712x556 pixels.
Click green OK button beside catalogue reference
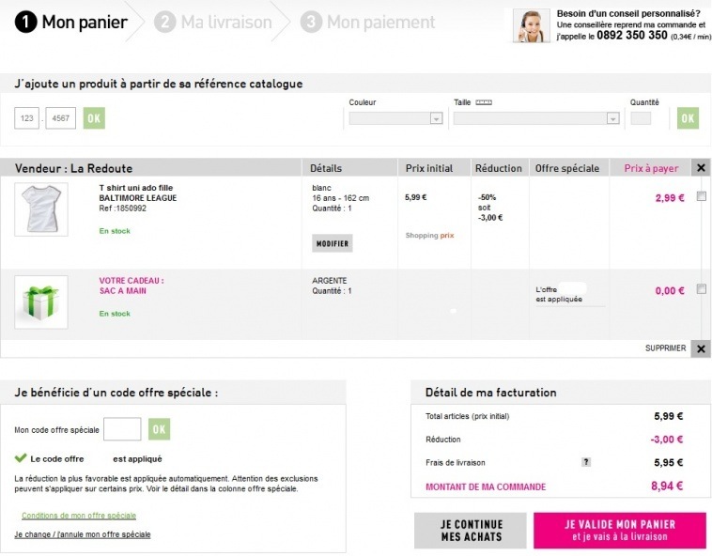click(94, 118)
